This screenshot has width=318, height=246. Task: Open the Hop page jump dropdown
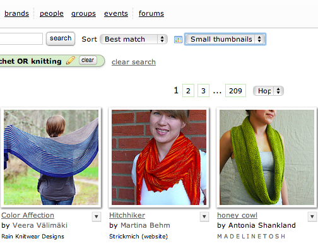pos(268,91)
